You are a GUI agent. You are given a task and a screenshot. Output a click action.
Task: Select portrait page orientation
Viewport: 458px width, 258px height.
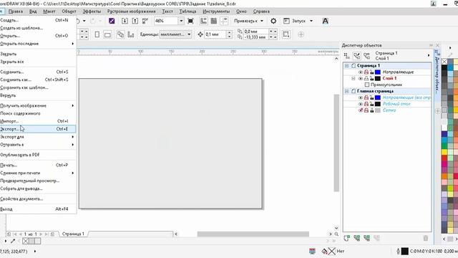click(x=97, y=34)
